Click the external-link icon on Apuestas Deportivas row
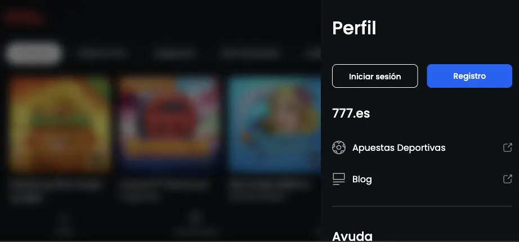Image resolution: width=519 pixels, height=242 pixels. 507,147
